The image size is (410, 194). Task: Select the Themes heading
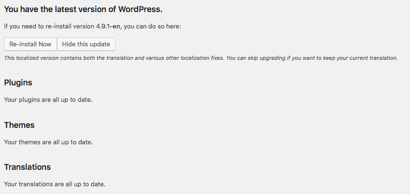click(x=19, y=125)
